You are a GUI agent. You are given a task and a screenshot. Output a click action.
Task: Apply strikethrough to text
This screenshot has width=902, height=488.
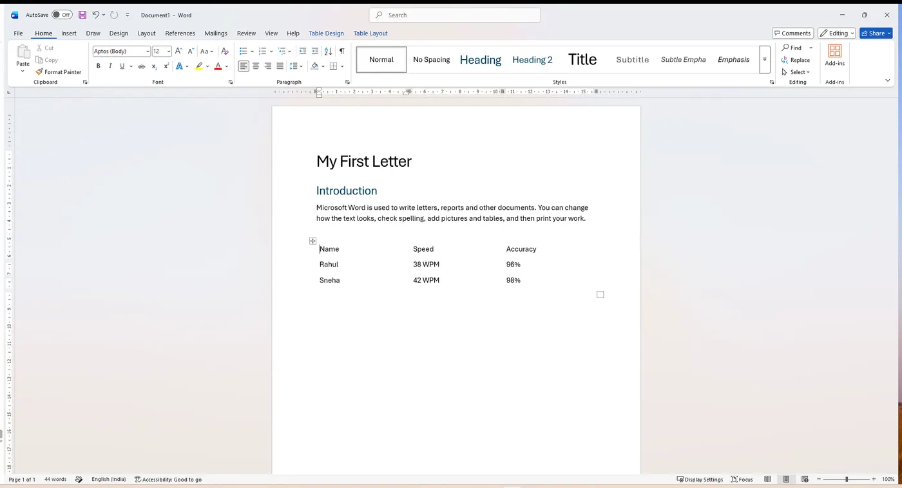click(x=142, y=66)
